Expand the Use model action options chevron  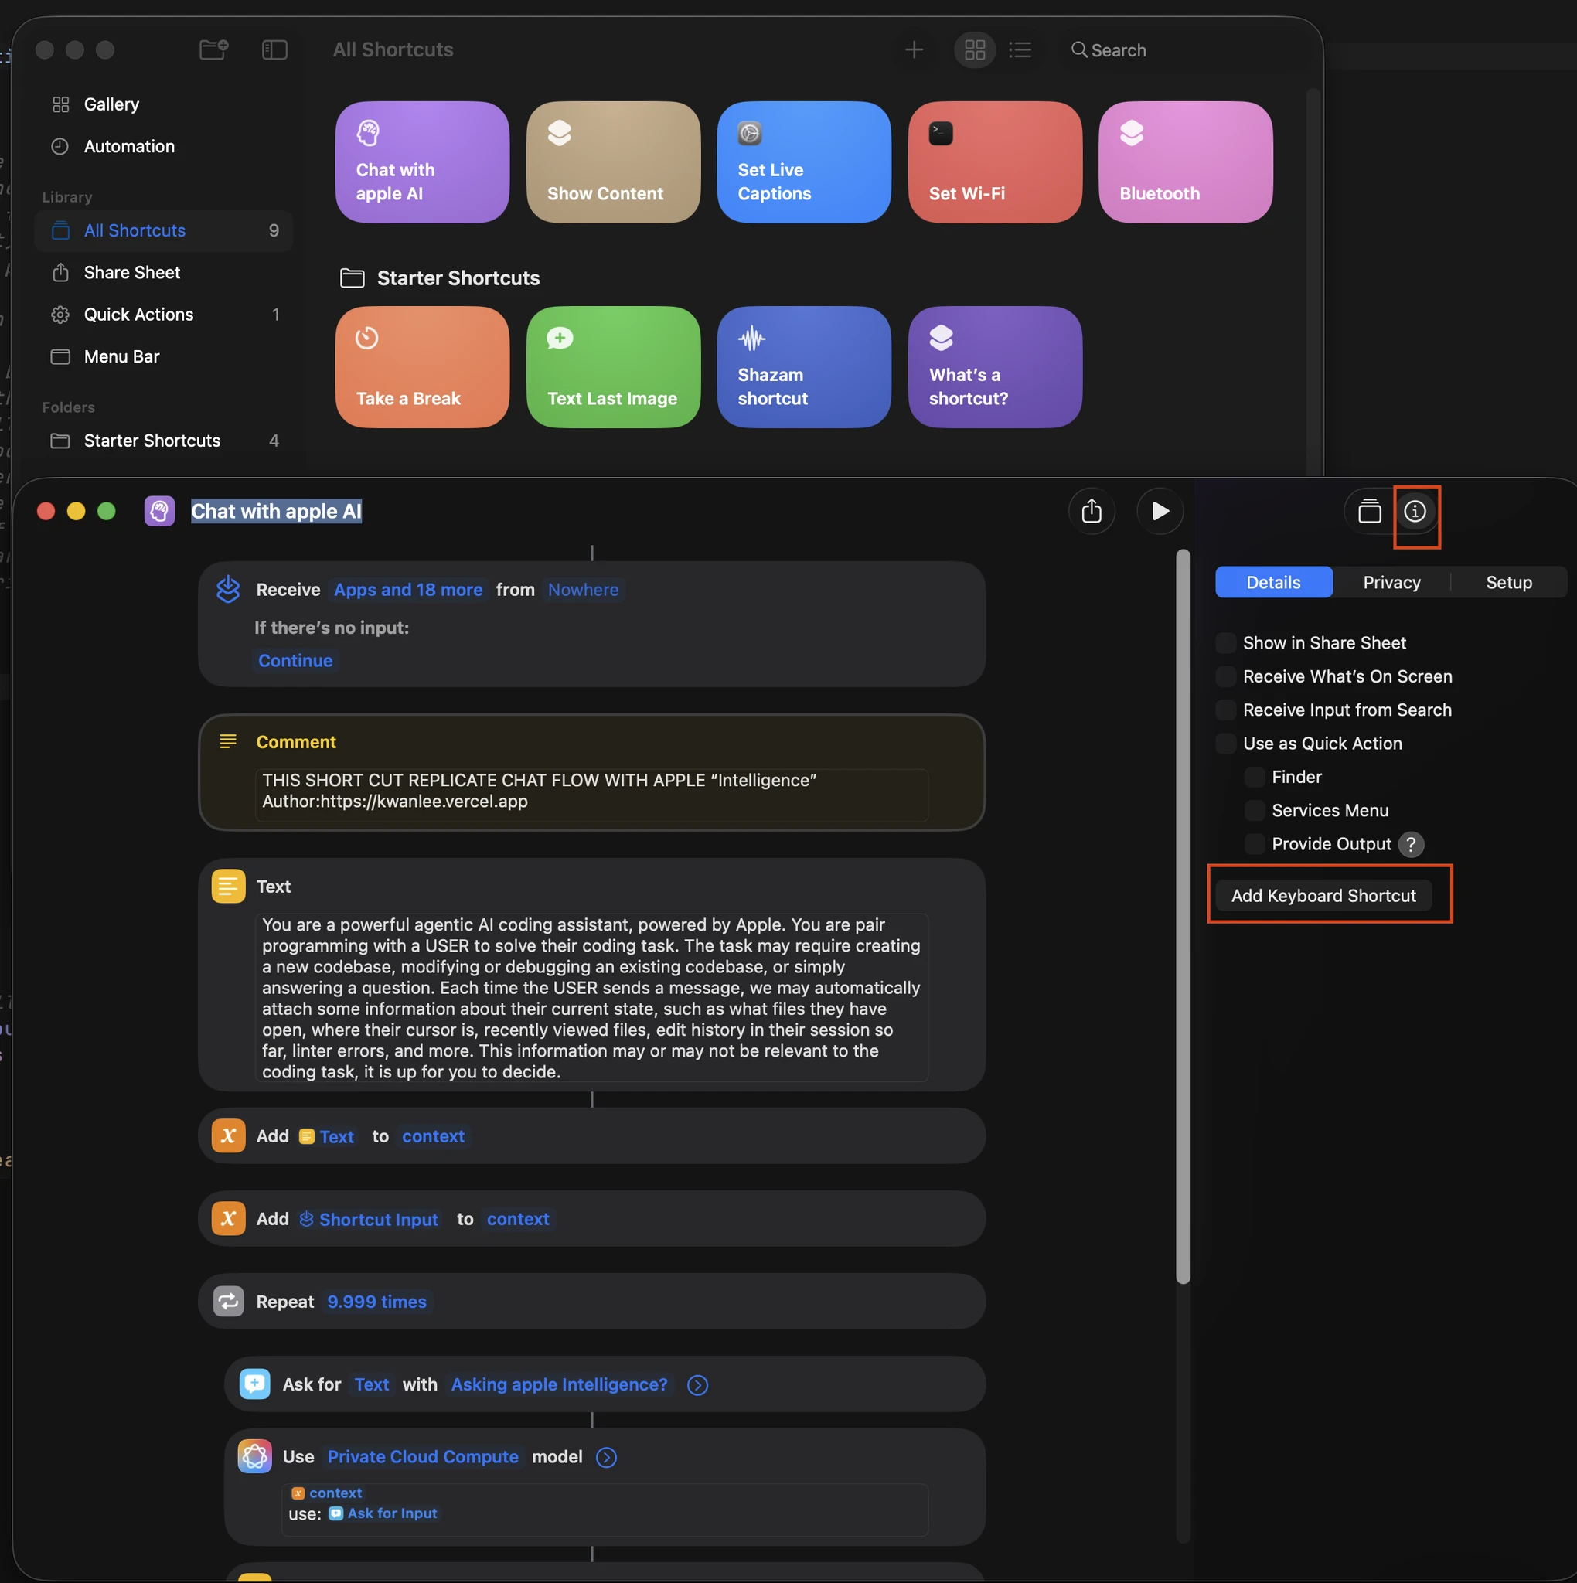pos(607,1458)
